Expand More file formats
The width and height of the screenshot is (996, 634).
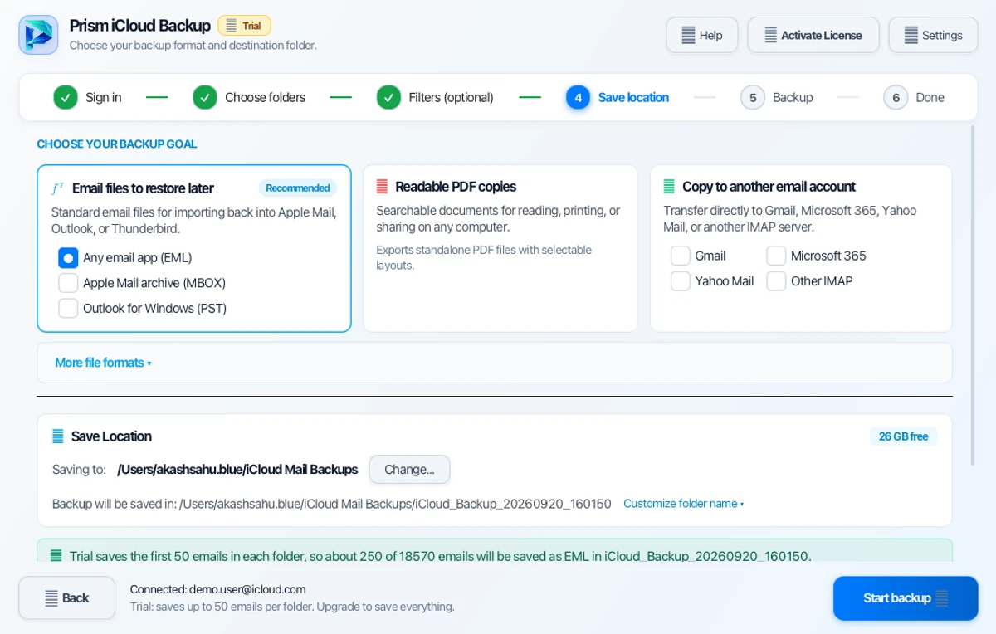[103, 363]
